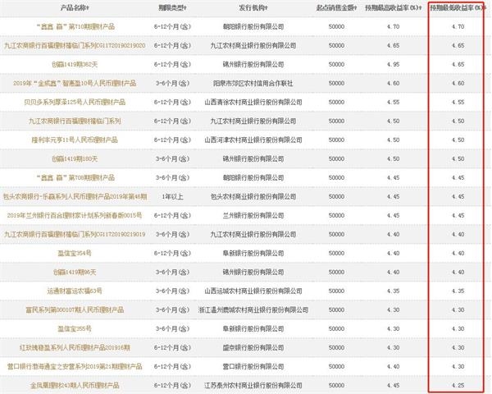
Task: Open 隆利丰元亨11号人民币理财产品 link
Action: (75, 140)
